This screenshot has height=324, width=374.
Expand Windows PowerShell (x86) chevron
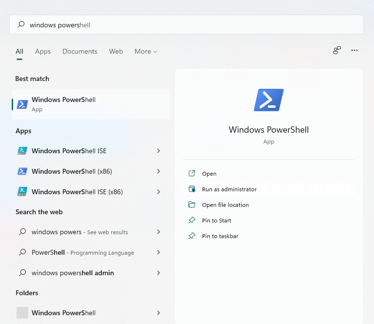pyautogui.click(x=158, y=171)
